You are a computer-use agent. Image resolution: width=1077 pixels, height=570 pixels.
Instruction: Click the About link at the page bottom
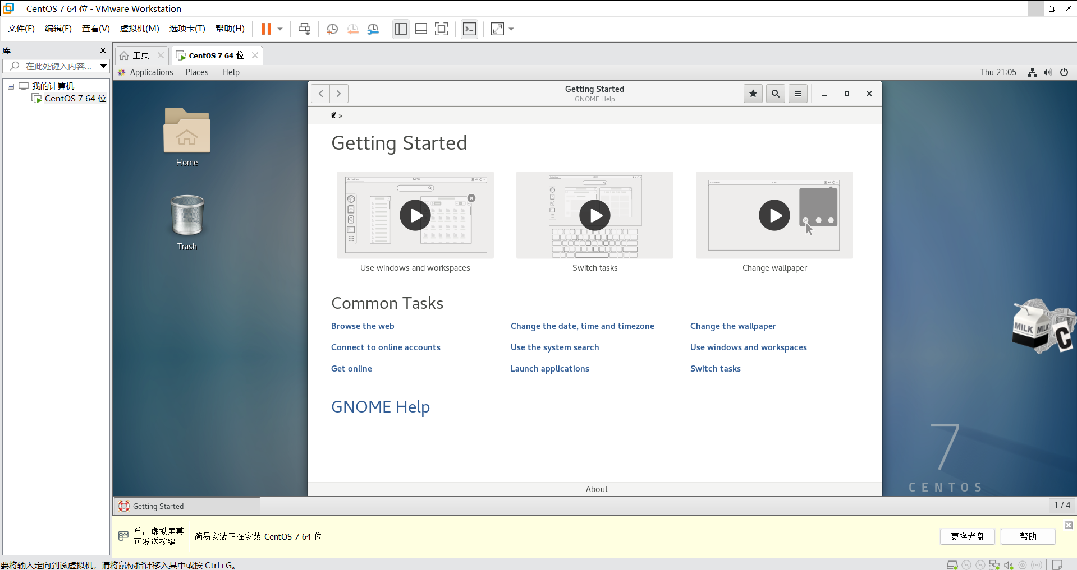click(597, 489)
